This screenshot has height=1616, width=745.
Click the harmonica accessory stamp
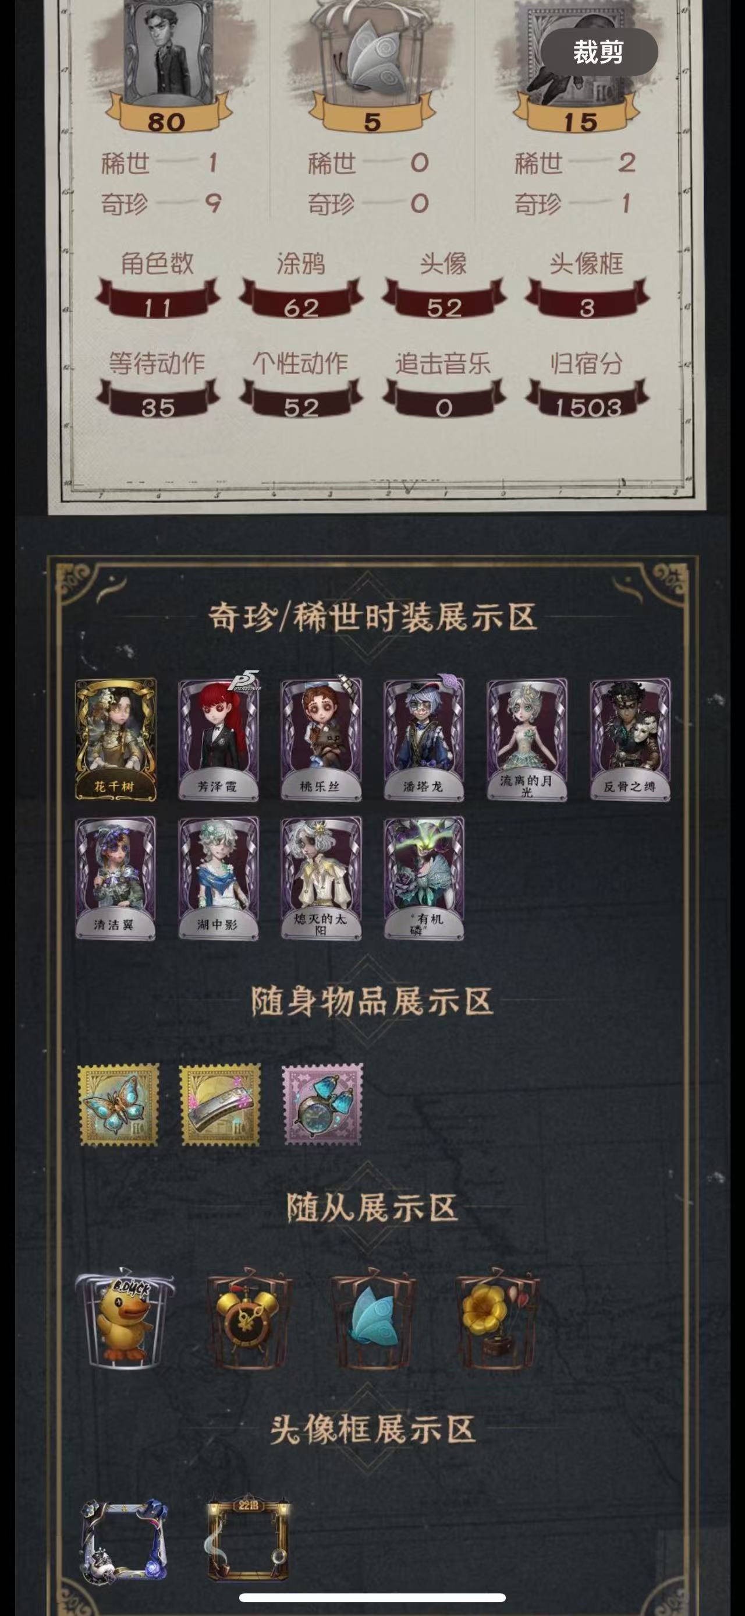pyautogui.click(x=220, y=1104)
